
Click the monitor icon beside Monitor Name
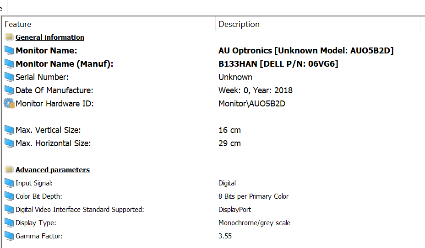(9, 50)
